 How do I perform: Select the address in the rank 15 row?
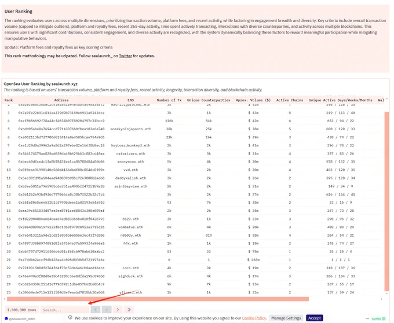point(61,211)
